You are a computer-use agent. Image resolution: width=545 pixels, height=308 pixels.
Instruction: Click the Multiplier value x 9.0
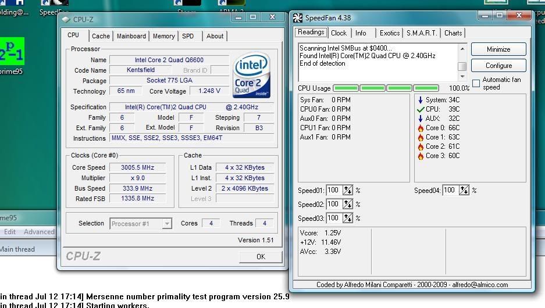point(137,178)
